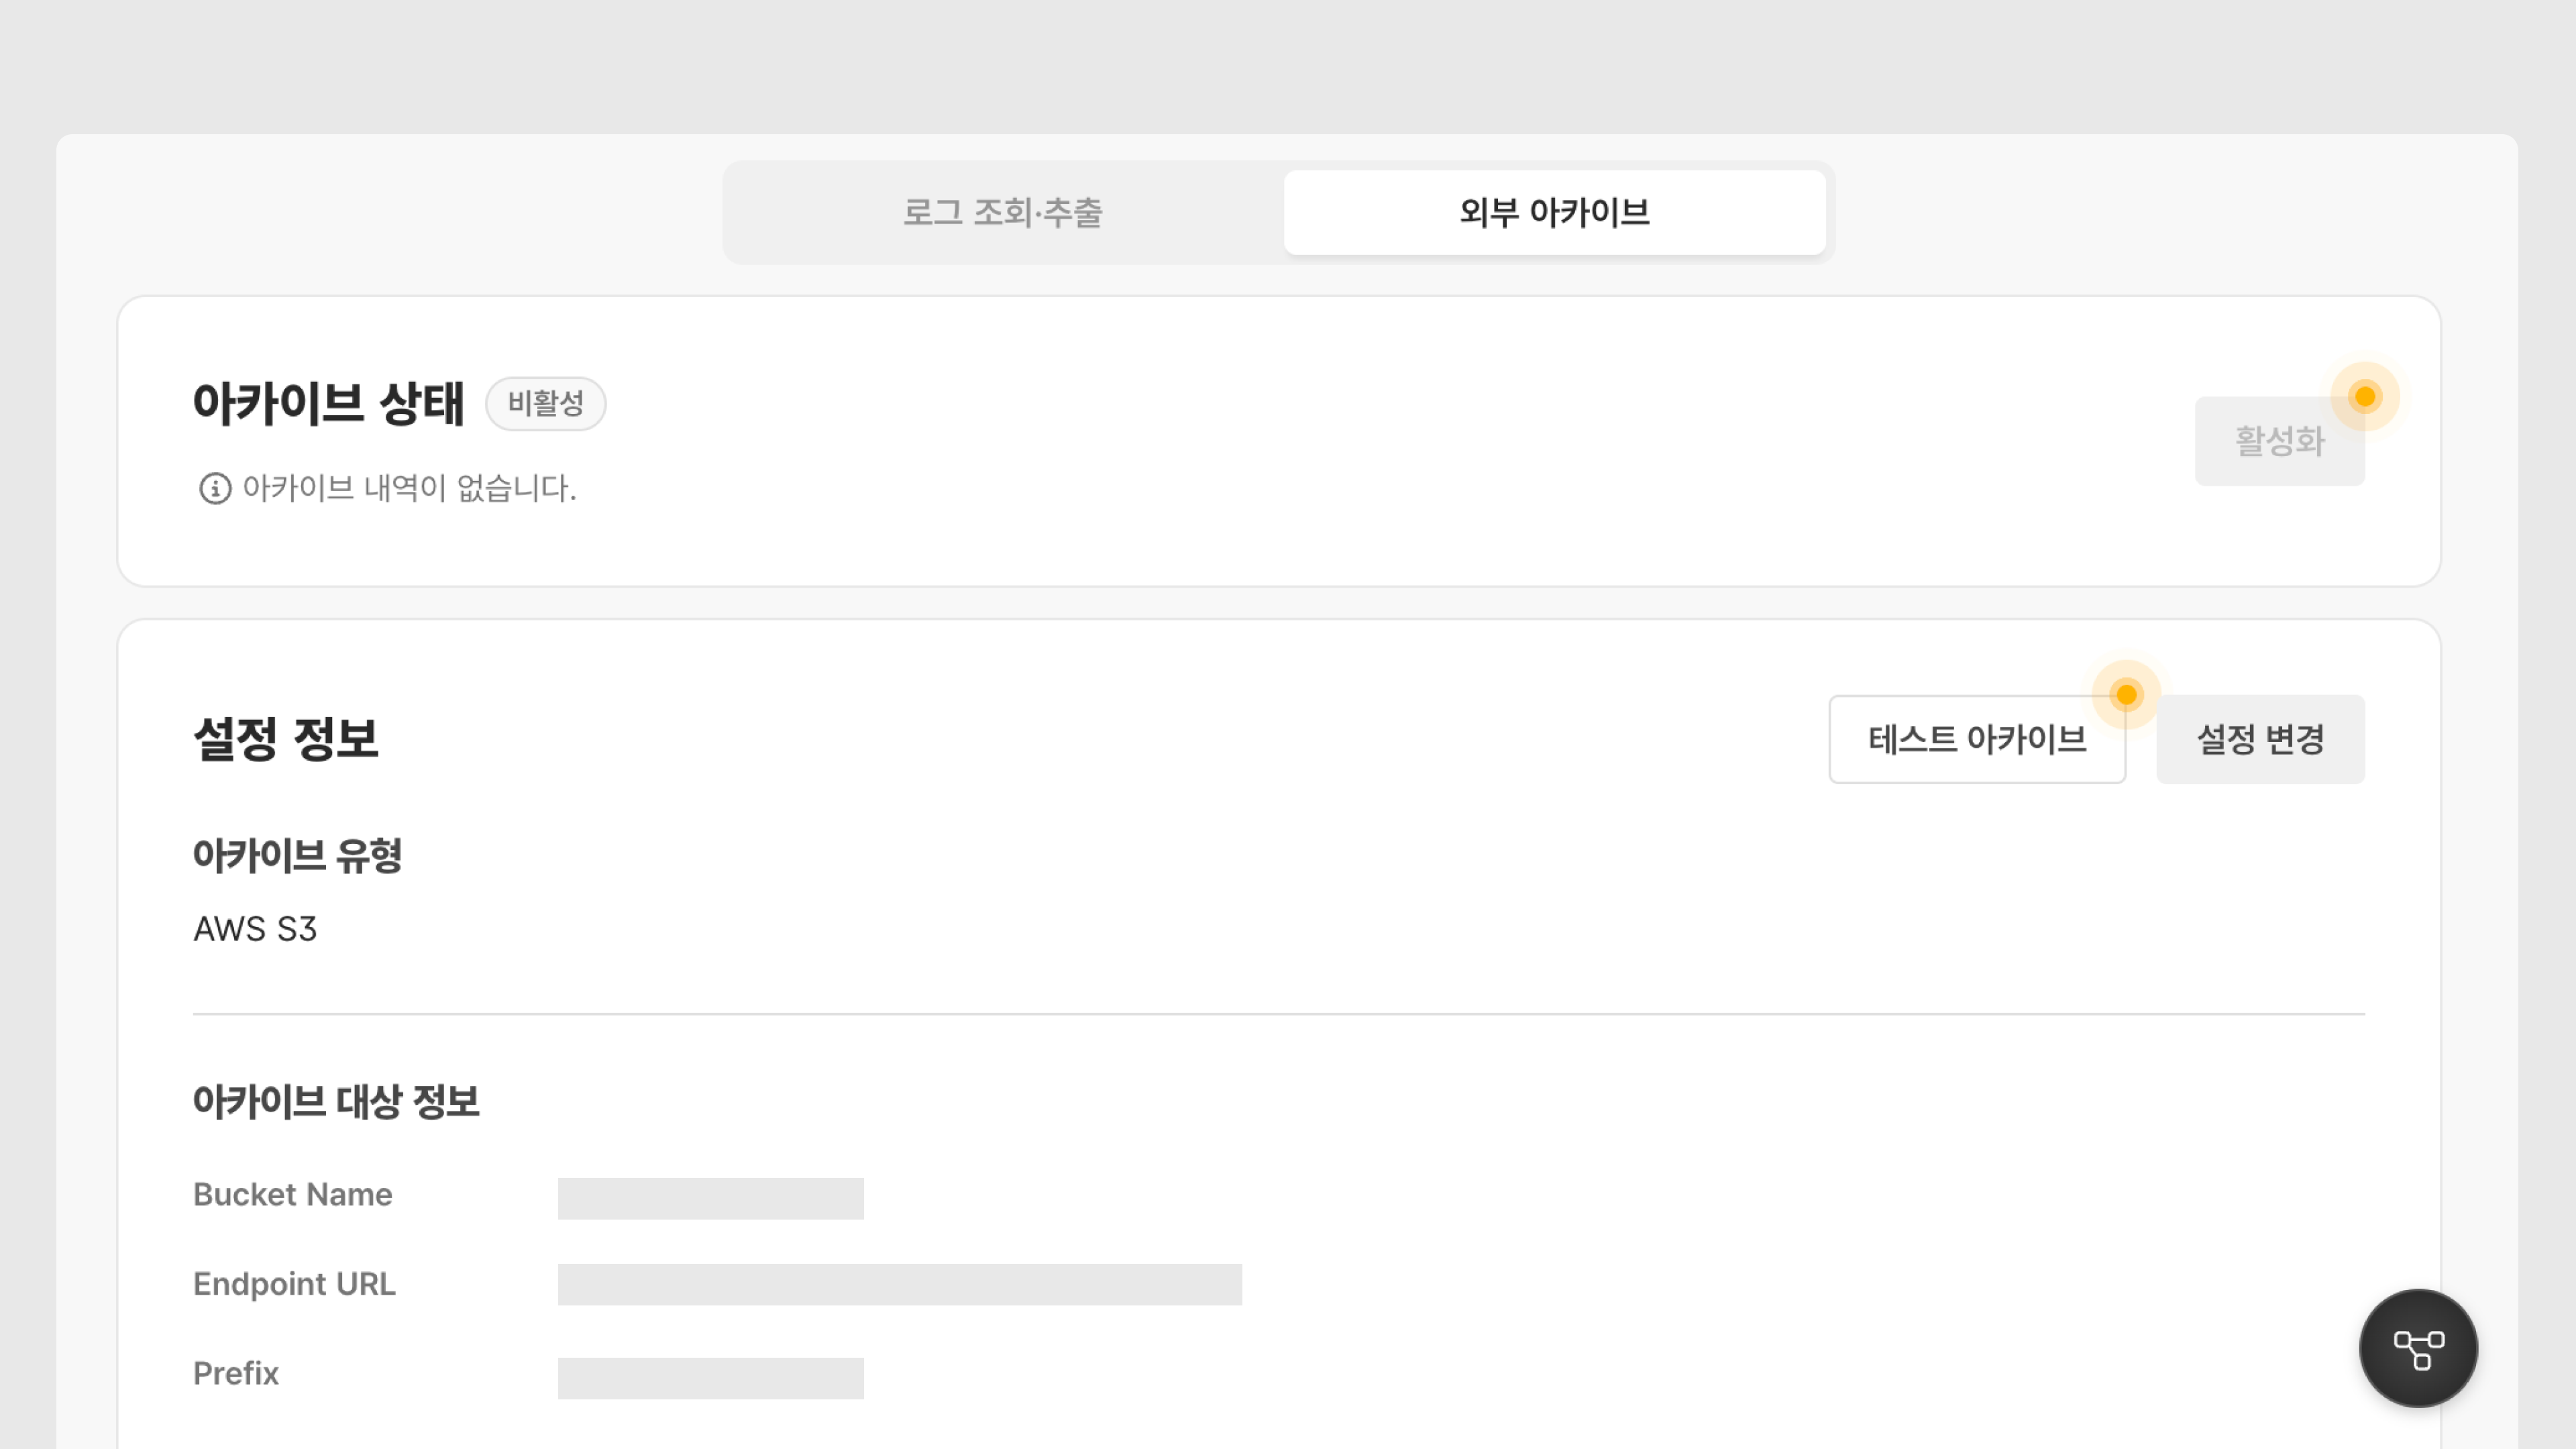
Task: Click the Endpoint URL value field
Action: pyautogui.click(x=900, y=1285)
